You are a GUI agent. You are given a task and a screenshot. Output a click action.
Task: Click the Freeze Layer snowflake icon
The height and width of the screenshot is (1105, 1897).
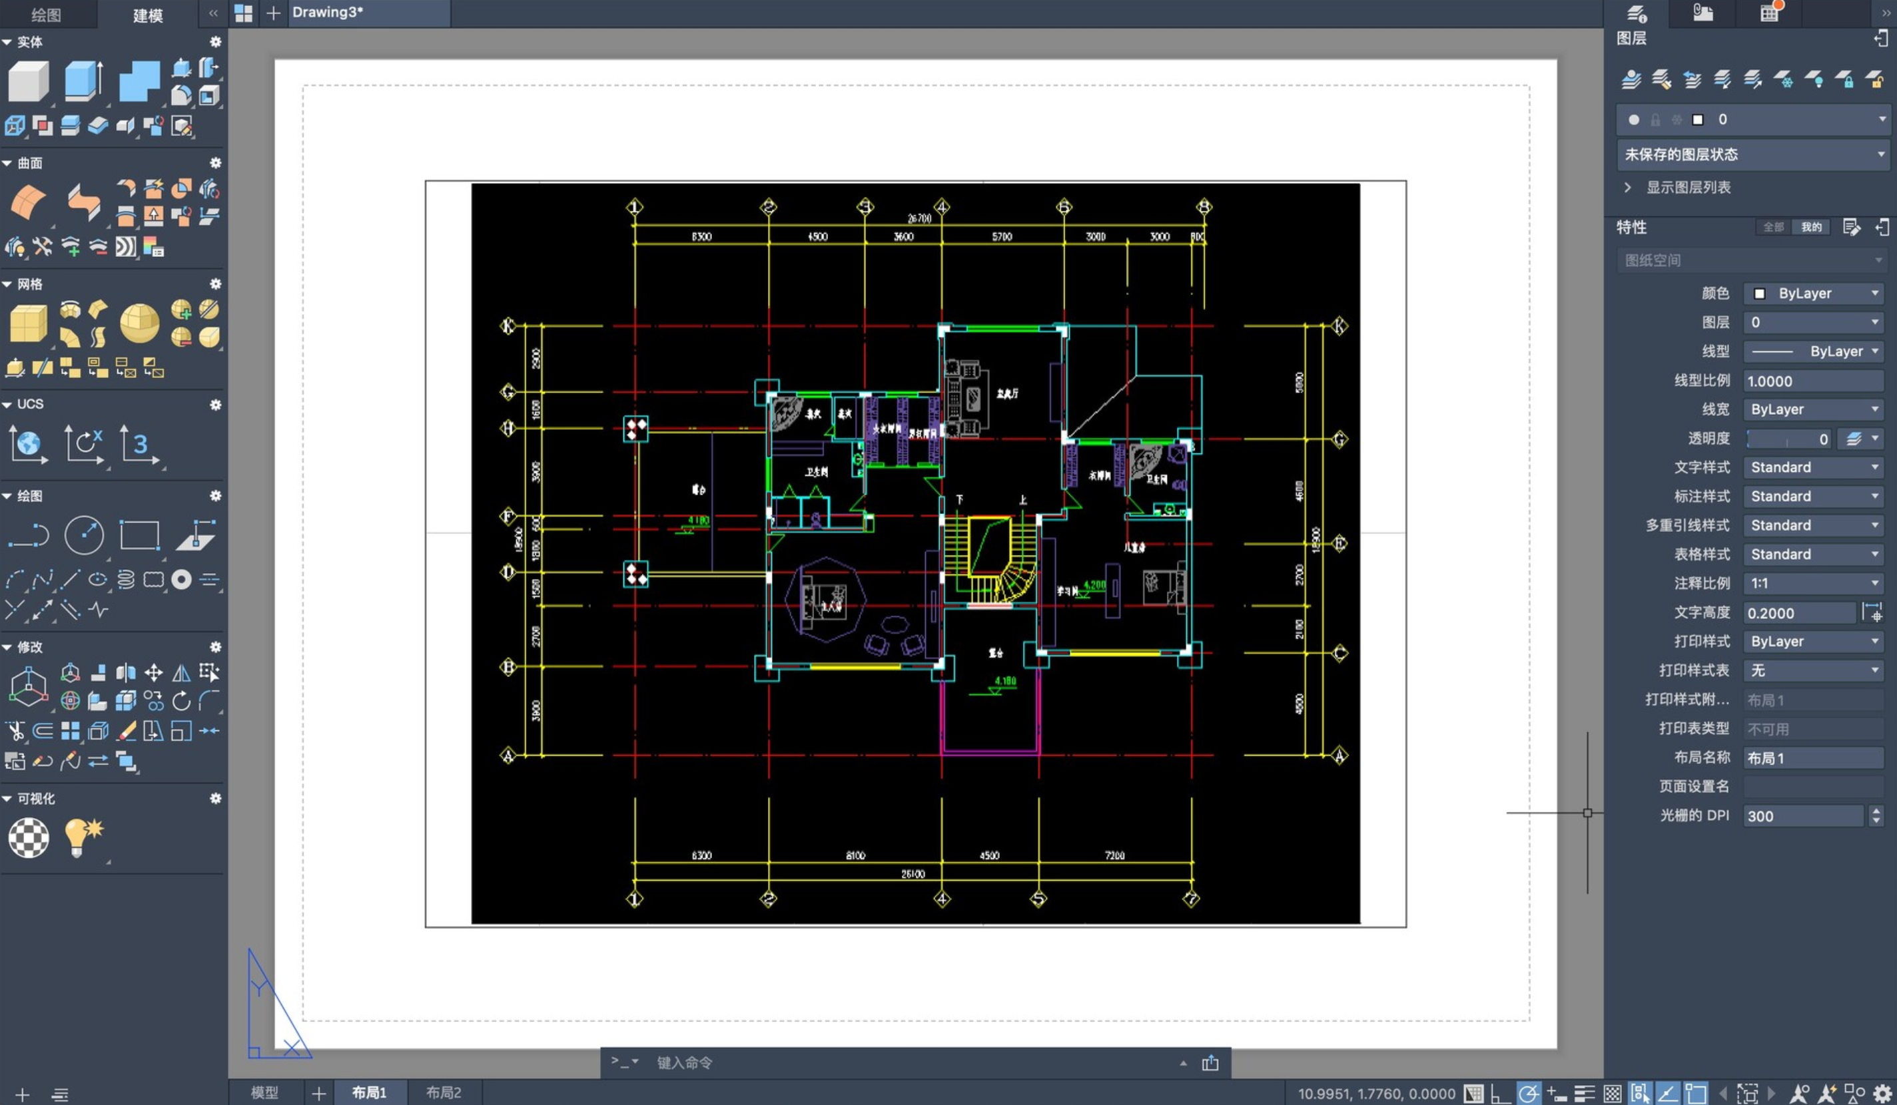1783,79
